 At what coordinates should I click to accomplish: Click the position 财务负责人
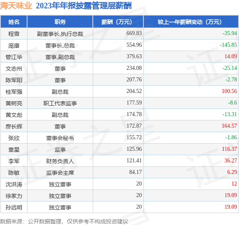(60, 161)
